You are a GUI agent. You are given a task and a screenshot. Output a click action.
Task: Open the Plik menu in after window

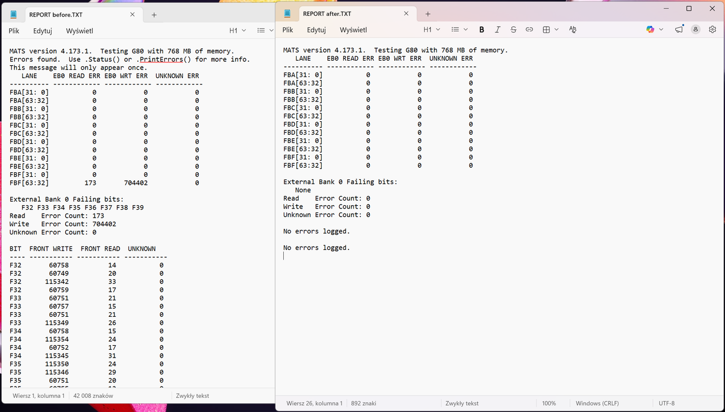(288, 29)
